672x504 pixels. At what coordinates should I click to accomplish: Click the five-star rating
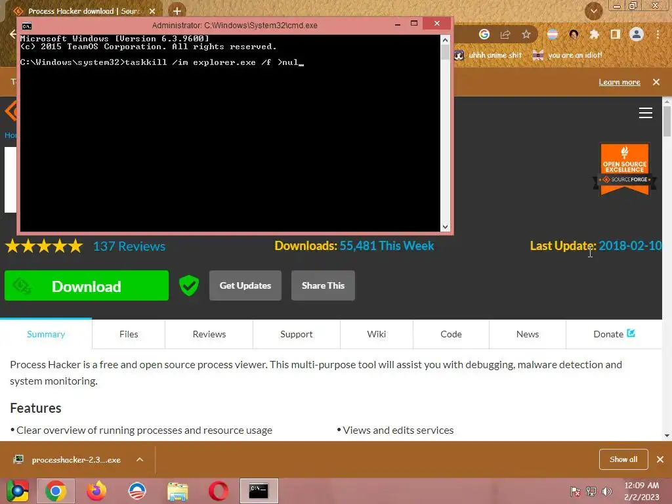pos(44,246)
